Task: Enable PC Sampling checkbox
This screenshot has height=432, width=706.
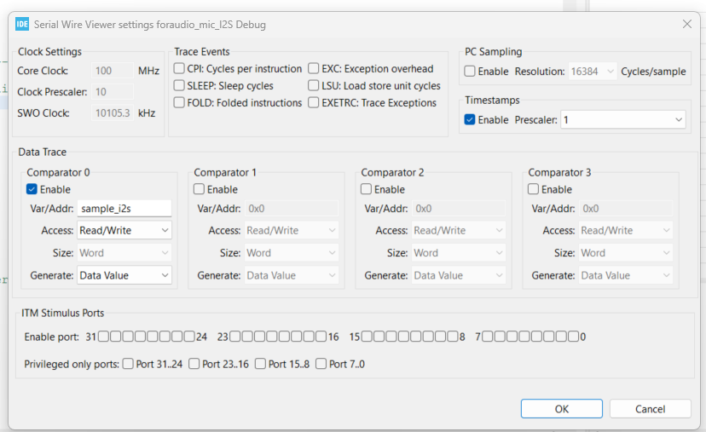Action: [x=471, y=72]
